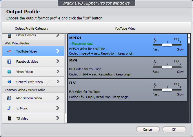The width and height of the screenshot is (193, 137).
Task: Select the FLV profile title
Action: click(72, 83)
